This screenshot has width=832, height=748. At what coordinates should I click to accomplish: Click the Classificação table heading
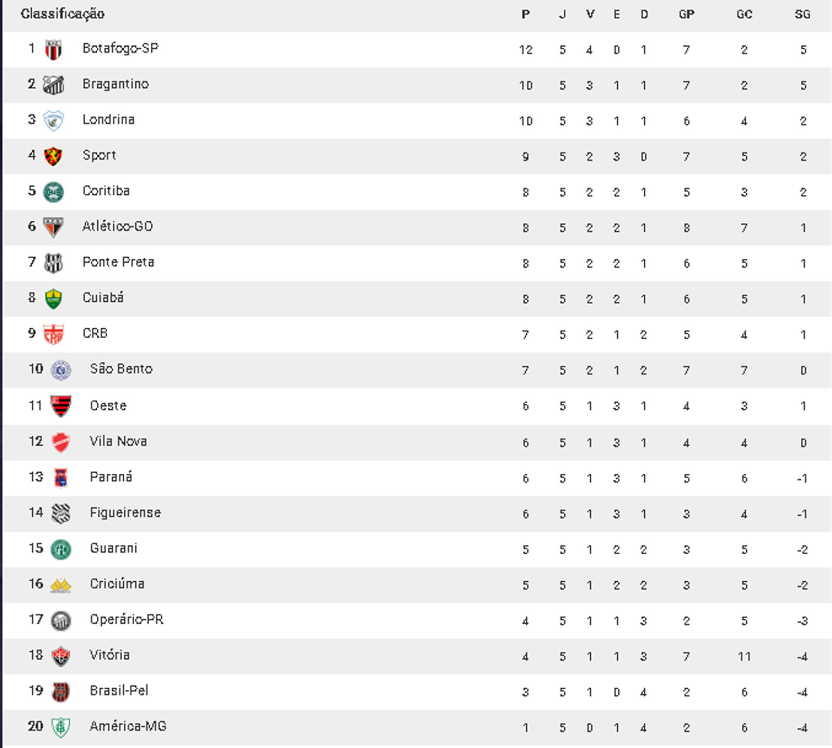[x=62, y=14]
